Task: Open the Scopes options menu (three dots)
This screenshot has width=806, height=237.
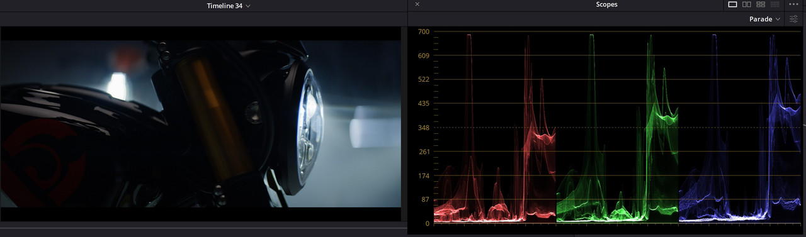Action: coord(793,4)
